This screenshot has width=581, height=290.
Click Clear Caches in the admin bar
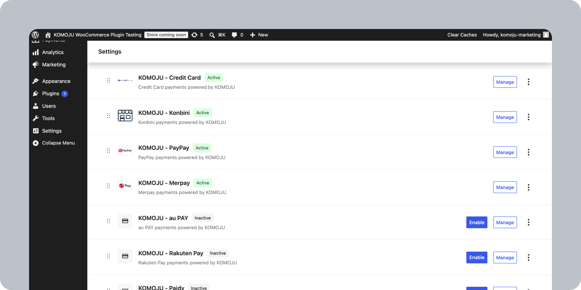coord(462,35)
